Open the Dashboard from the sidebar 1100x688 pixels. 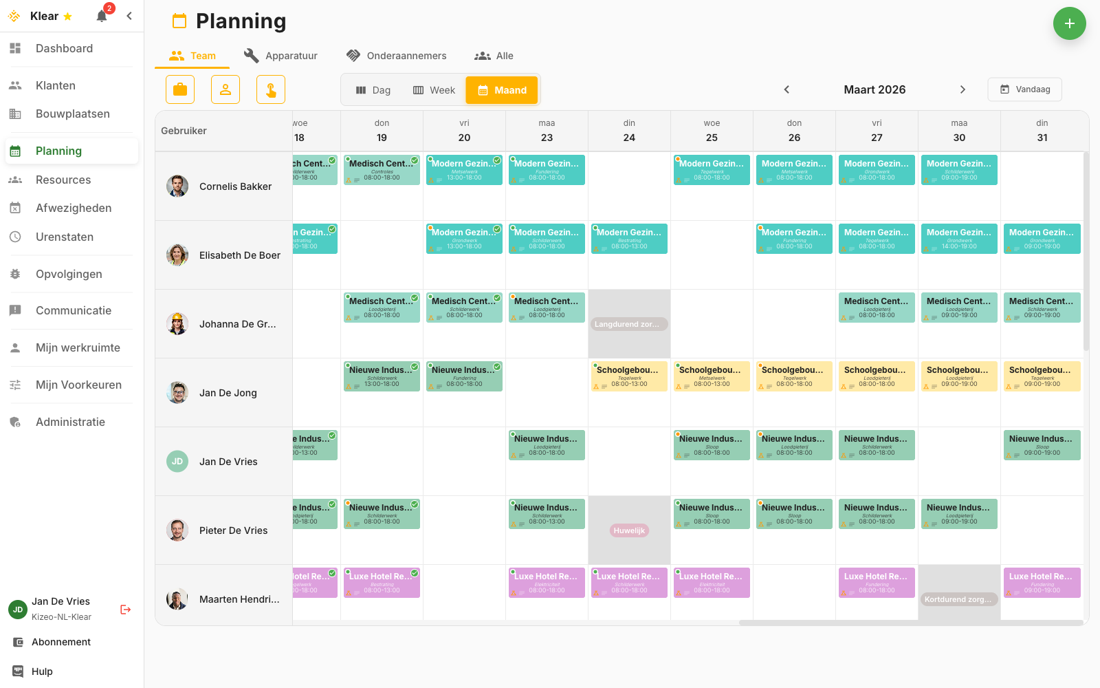pos(64,48)
